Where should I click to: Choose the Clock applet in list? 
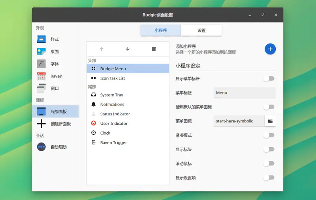[x=105, y=133]
